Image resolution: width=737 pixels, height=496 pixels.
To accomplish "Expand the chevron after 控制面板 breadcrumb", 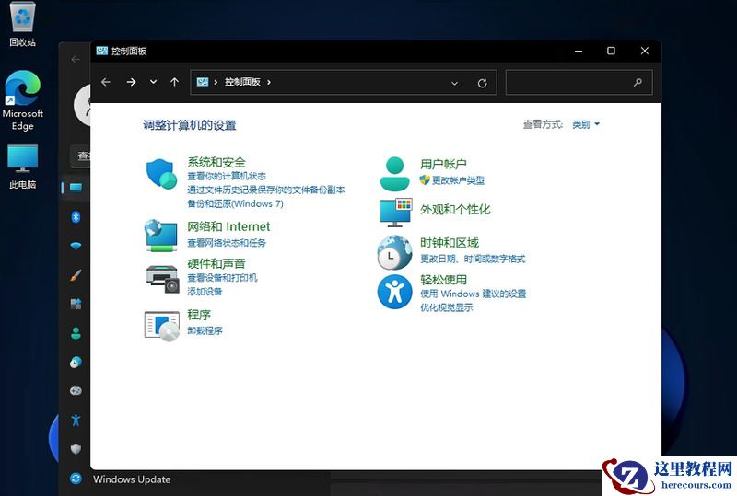I will (x=269, y=82).
